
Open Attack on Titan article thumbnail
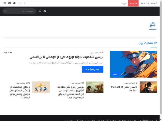(95, 87)
